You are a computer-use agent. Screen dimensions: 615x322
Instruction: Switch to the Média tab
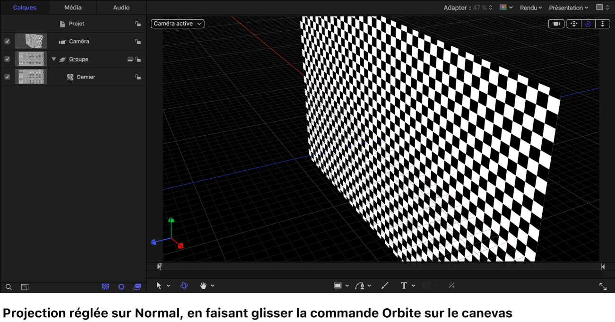73,8
